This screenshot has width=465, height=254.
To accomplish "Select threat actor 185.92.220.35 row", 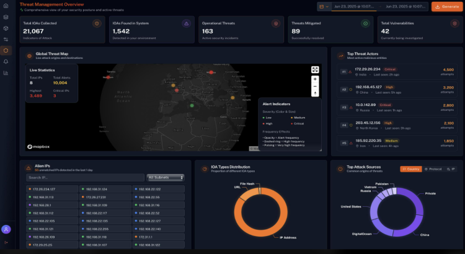I will [397, 143].
